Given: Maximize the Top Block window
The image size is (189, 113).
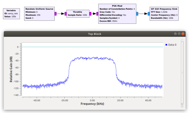Looking at the screenshot, I should click(x=179, y=34).
